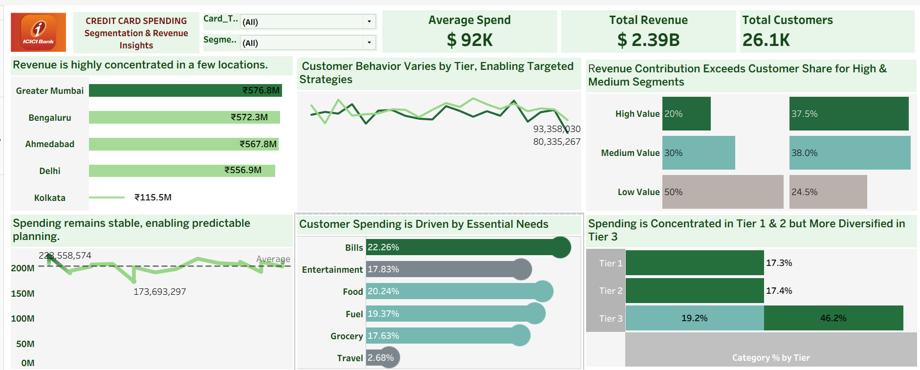Select the 223,558,574 peak label
The width and height of the screenshot is (920, 370).
click(65, 256)
